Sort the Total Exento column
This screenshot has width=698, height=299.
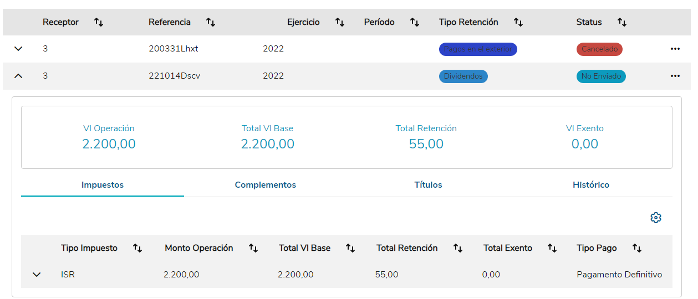(x=552, y=248)
